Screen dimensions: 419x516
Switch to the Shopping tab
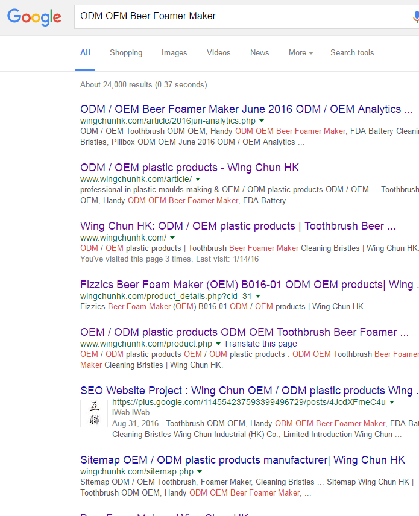[126, 53]
